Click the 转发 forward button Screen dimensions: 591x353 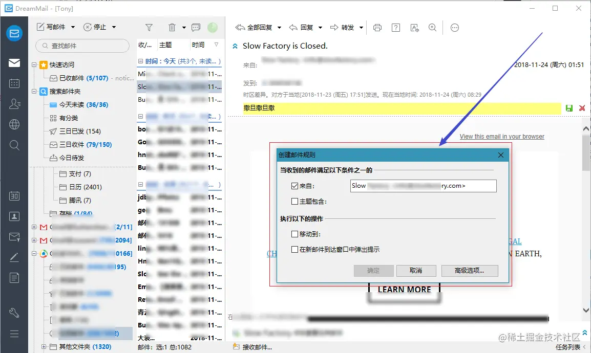(x=342, y=28)
